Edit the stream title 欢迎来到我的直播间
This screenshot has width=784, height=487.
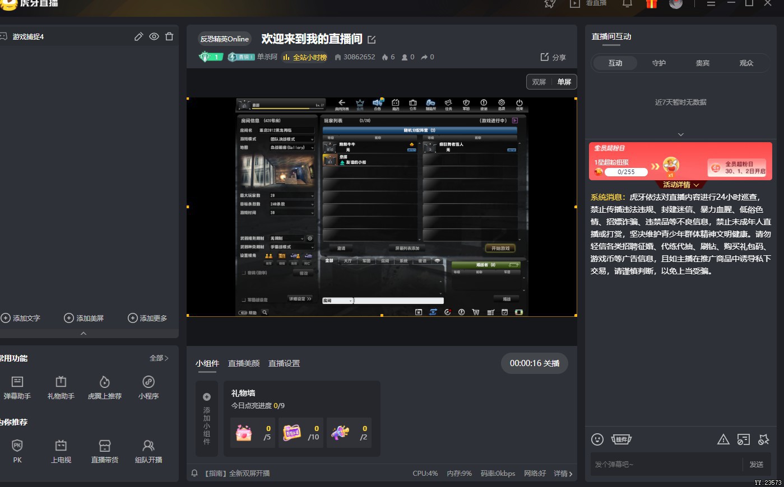click(372, 39)
